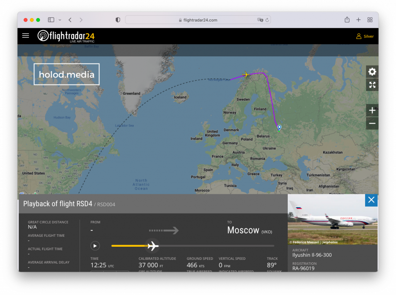The height and width of the screenshot is (295, 396).
Task: Expand the sidebar tab group dropdown
Action: [x=60, y=20]
